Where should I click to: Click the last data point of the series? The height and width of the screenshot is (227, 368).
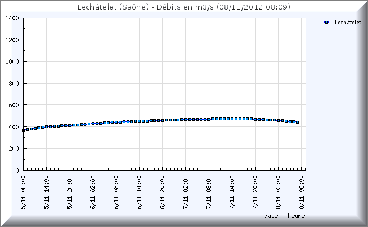click(298, 122)
